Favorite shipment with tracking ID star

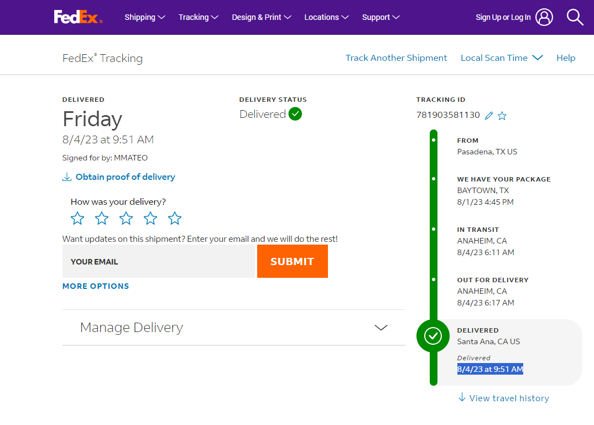pos(502,116)
